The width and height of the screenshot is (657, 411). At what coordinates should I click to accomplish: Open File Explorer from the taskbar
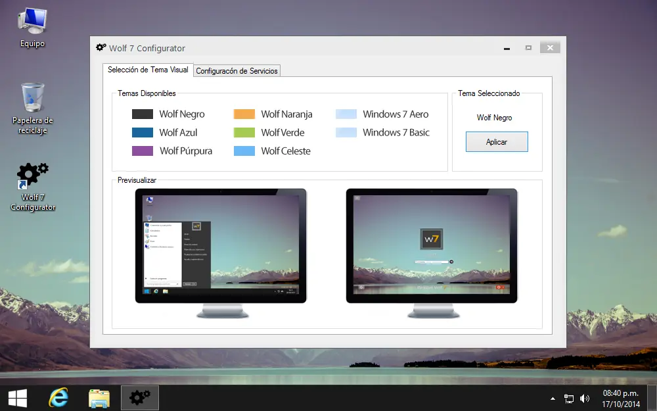[99, 398]
